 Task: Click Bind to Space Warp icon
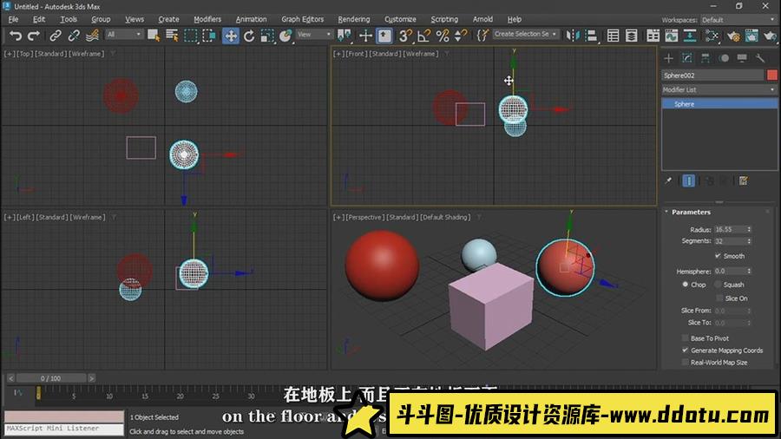coord(92,36)
